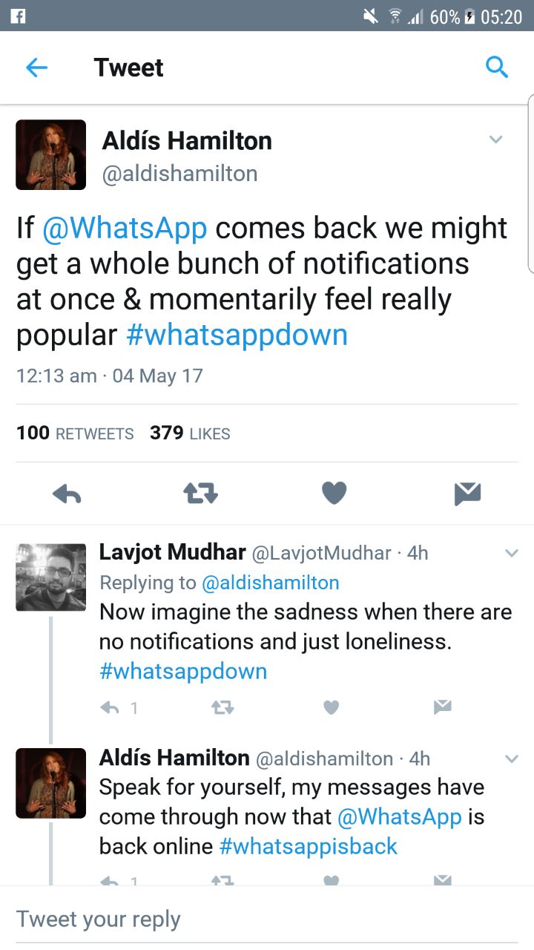Screen dimensions: 534x950
Task: Retweet Lavjot Mudhar's reply
Action: (222, 708)
